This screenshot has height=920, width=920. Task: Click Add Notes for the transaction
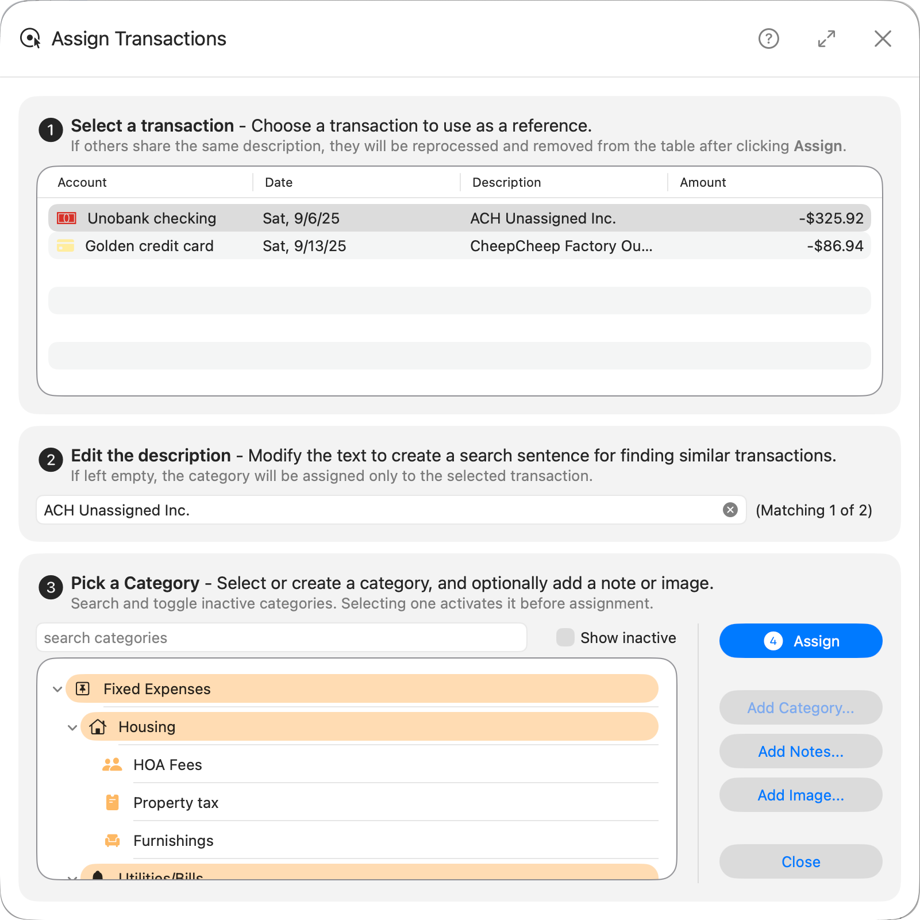pos(800,751)
